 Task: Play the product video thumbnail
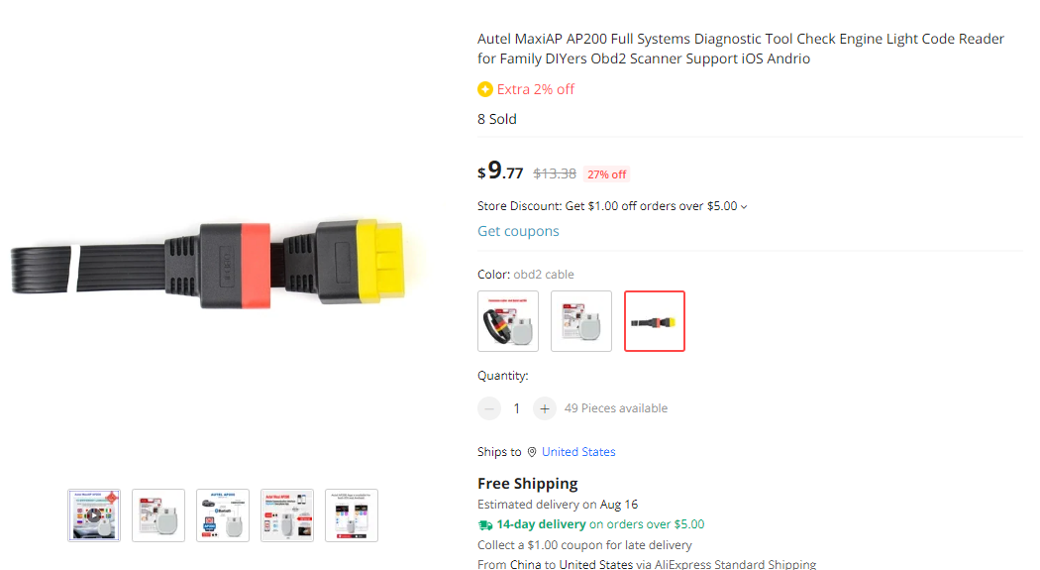(x=93, y=515)
